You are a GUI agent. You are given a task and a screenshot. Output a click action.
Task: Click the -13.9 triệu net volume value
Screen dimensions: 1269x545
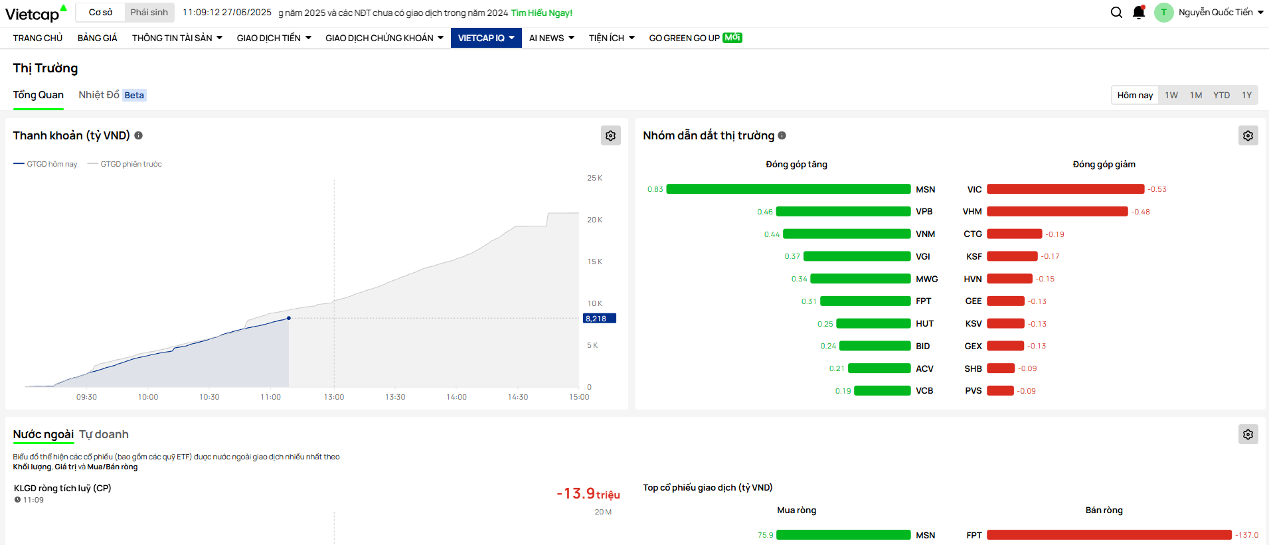(x=588, y=493)
